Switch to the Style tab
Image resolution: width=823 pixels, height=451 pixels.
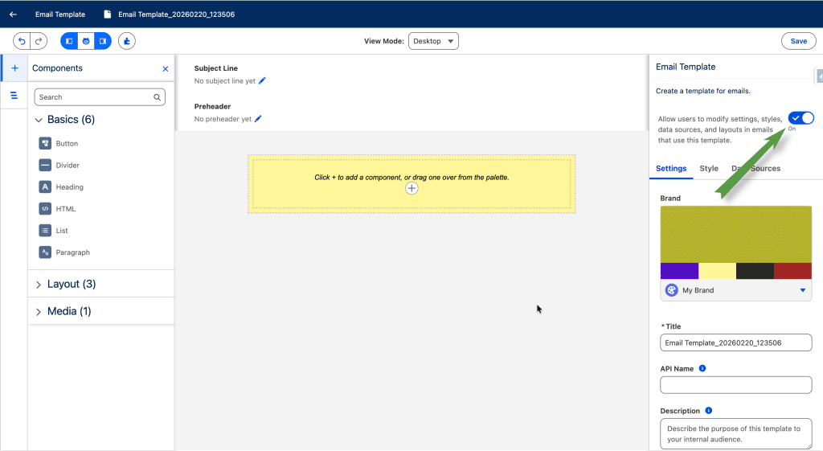tap(709, 169)
